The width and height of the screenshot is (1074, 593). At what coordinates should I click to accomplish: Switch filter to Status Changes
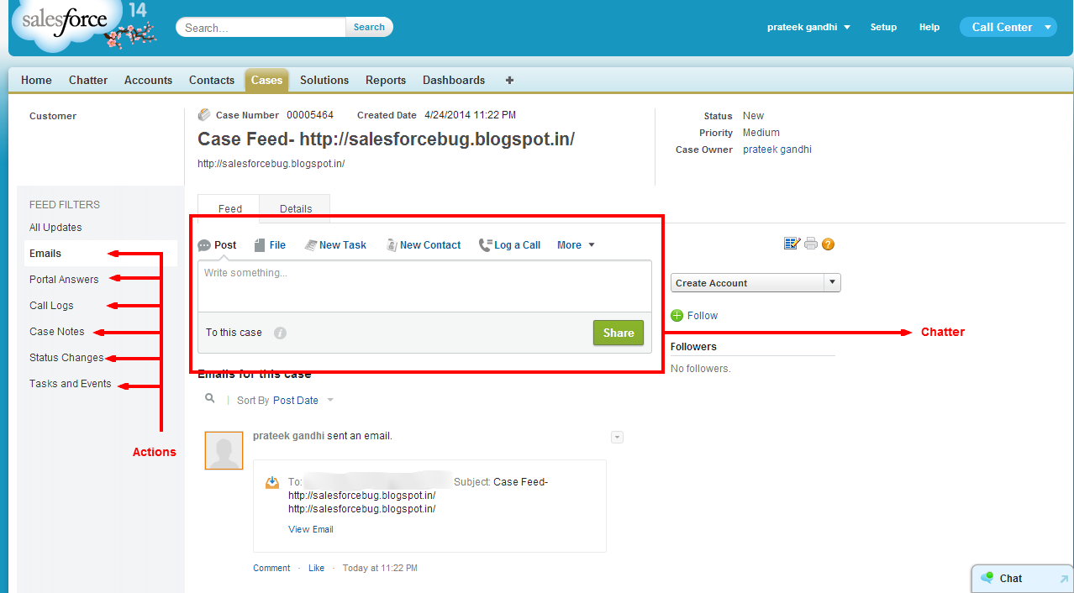pos(66,357)
